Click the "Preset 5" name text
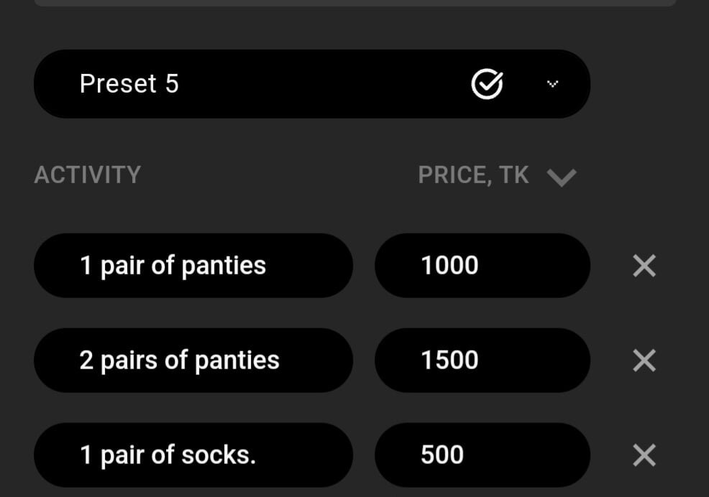This screenshot has width=709, height=497. pyautogui.click(x=129, y=84)
